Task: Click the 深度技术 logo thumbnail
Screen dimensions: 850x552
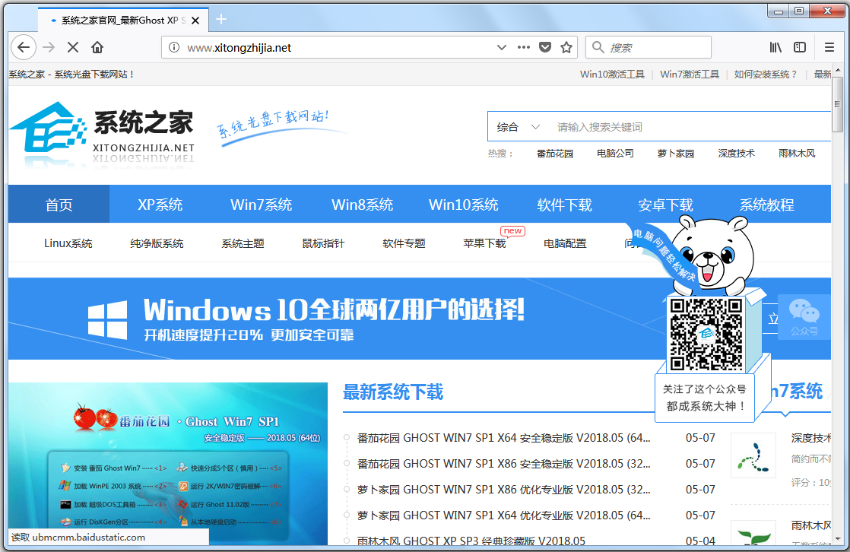Action: 753,455
